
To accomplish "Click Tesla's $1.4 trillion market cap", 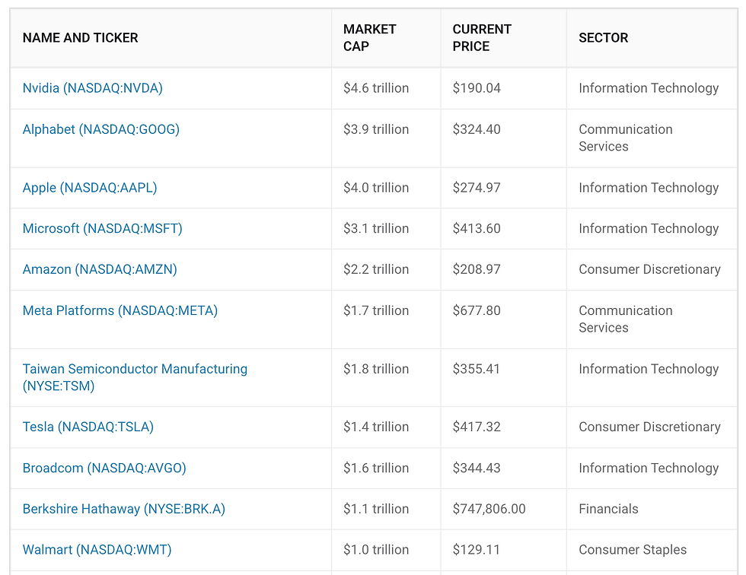I will coord(376,427).
